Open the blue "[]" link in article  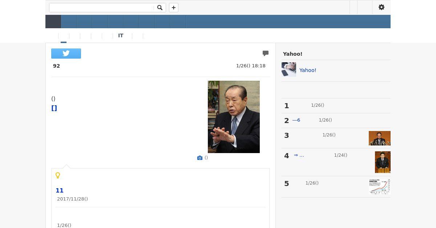click(54, 108)
